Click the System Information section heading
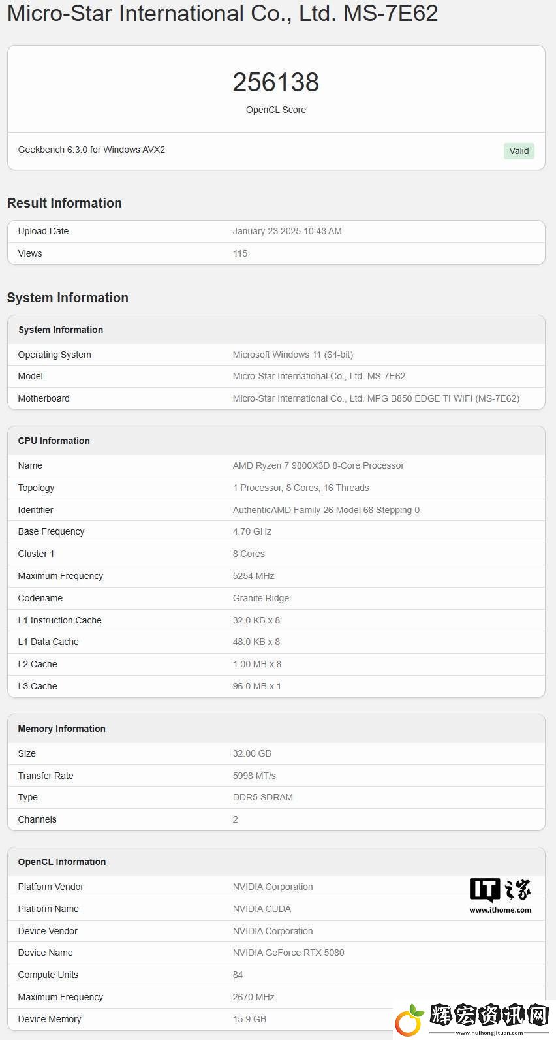This screenshot has width=556, height=1040. click(68, 298)
